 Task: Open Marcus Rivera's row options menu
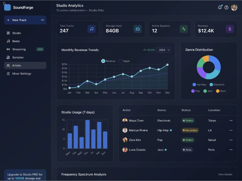(231, 130)
